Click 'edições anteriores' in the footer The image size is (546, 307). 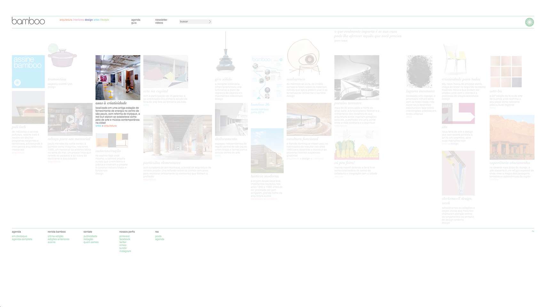pyautogui.click(x=58, y=239)
